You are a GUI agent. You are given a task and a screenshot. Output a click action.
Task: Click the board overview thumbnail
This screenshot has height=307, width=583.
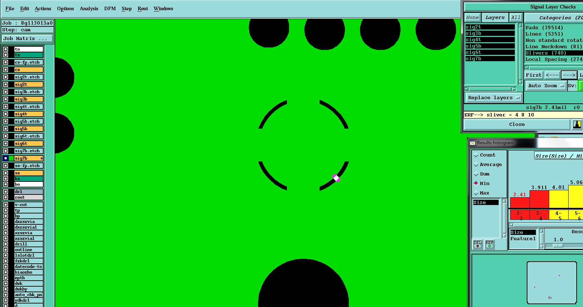point(552,282)
